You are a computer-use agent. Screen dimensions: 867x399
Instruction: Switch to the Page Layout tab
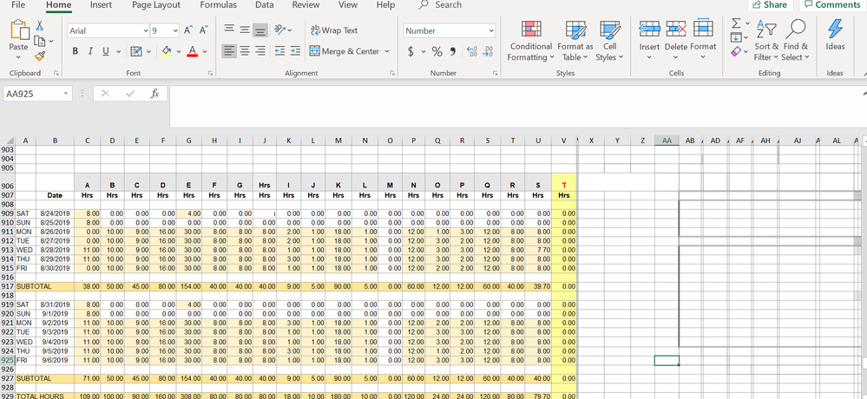point(156,5)
